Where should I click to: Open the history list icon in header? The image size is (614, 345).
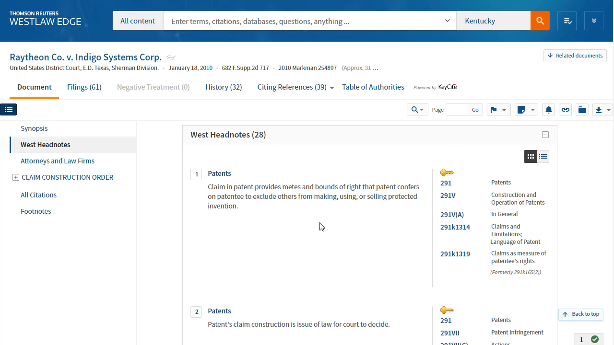coord(567,21)
